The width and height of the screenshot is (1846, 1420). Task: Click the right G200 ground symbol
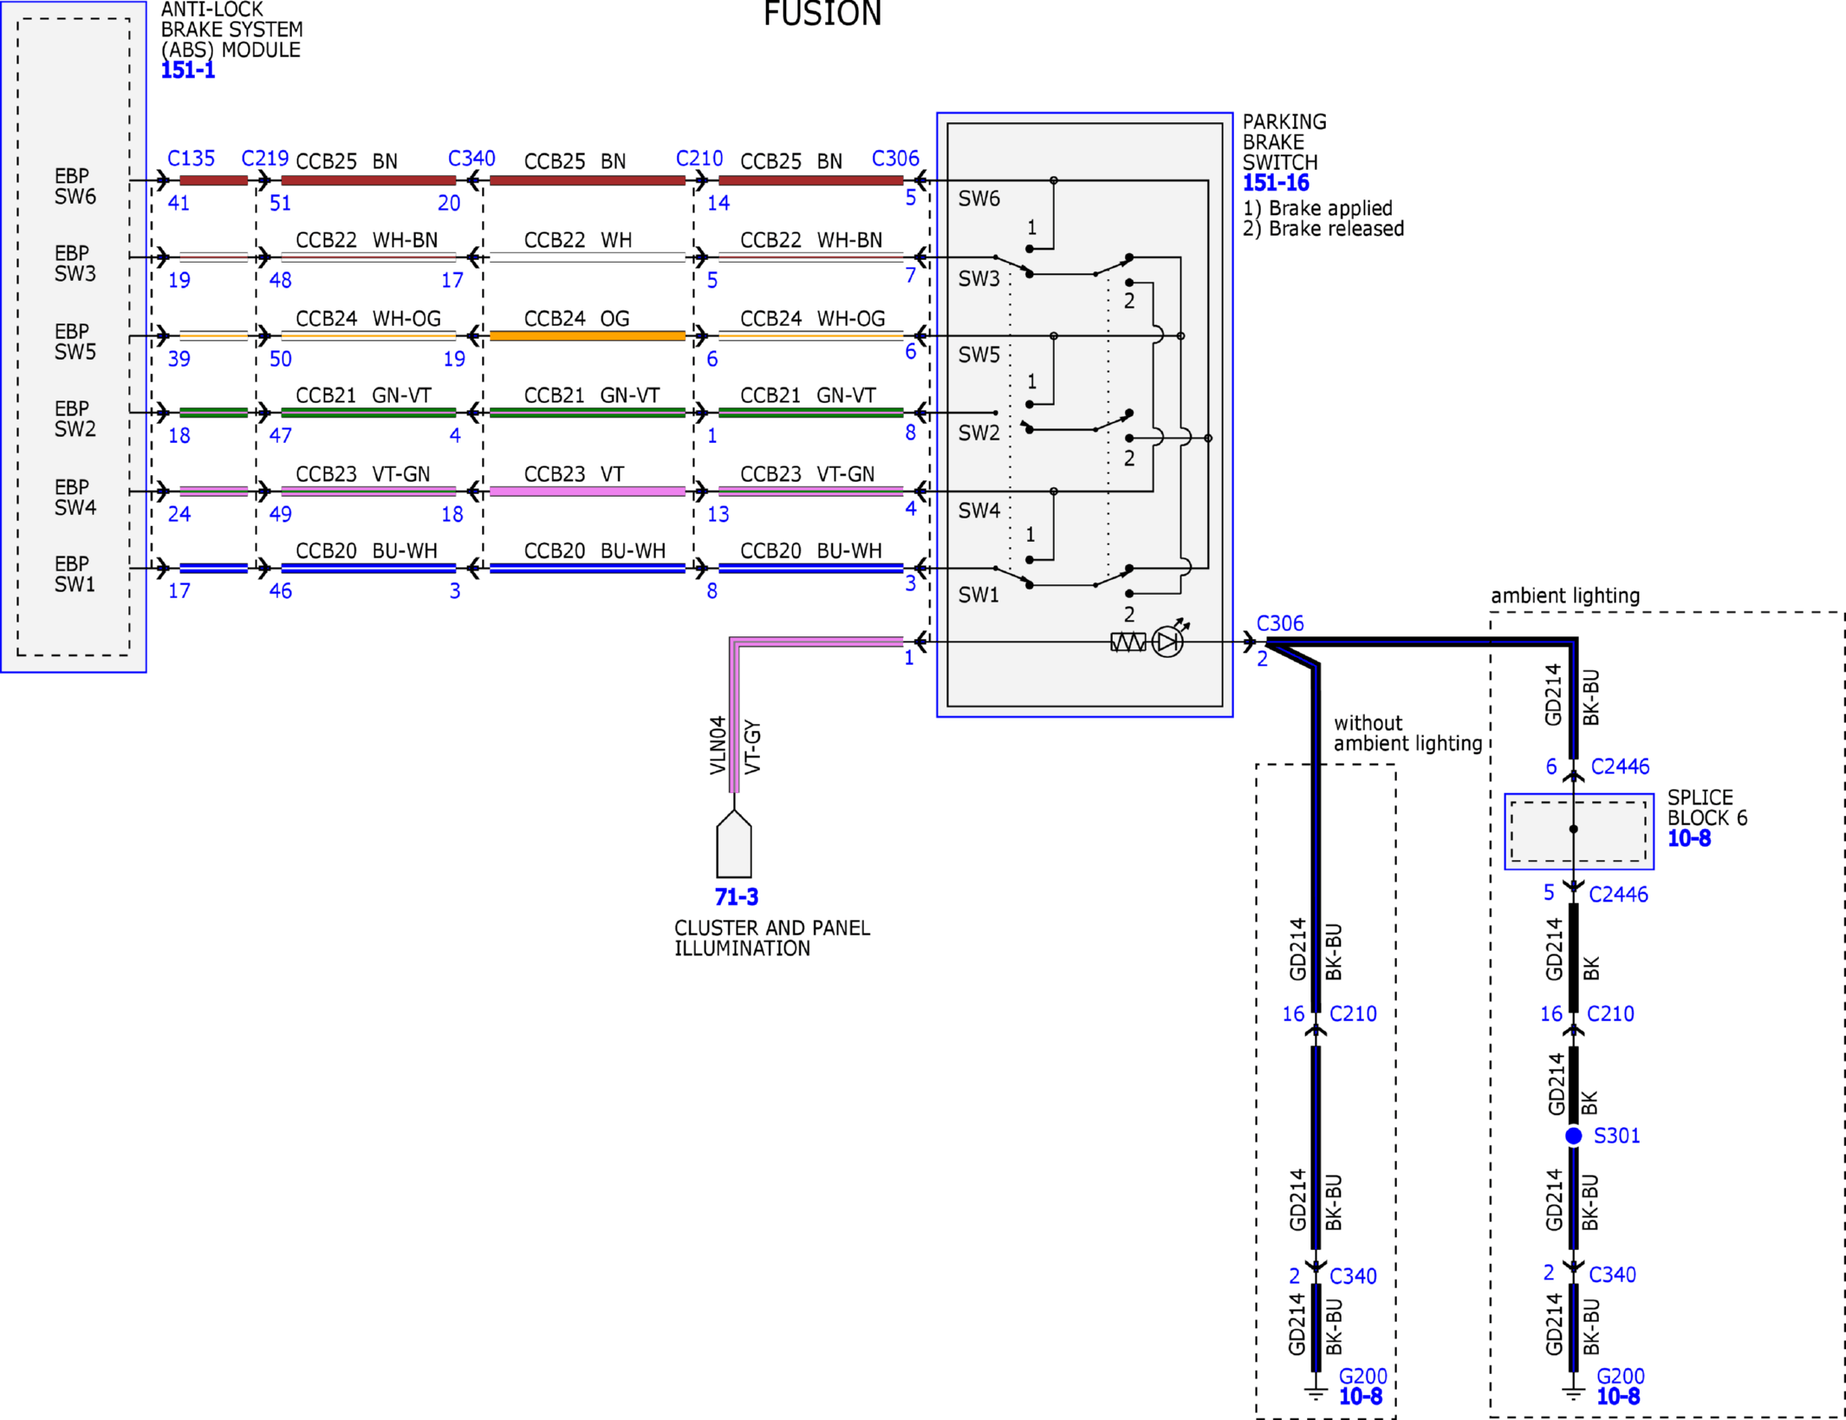[x=1574, y=1392]
